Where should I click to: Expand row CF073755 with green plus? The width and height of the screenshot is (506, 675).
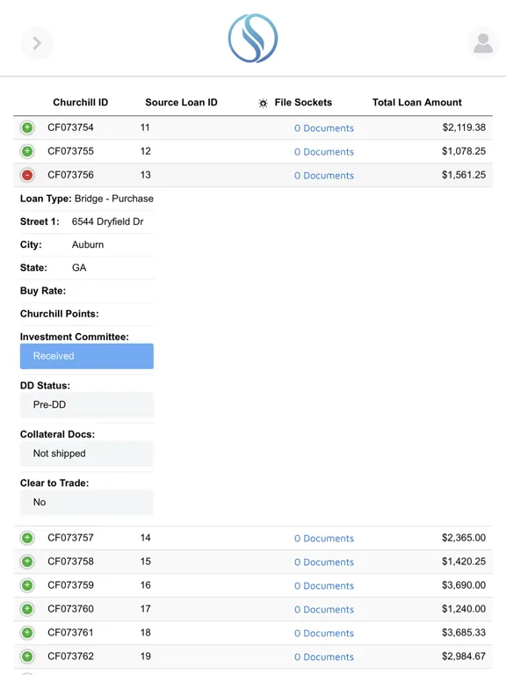pyautogui.click(x=27, y=151)
